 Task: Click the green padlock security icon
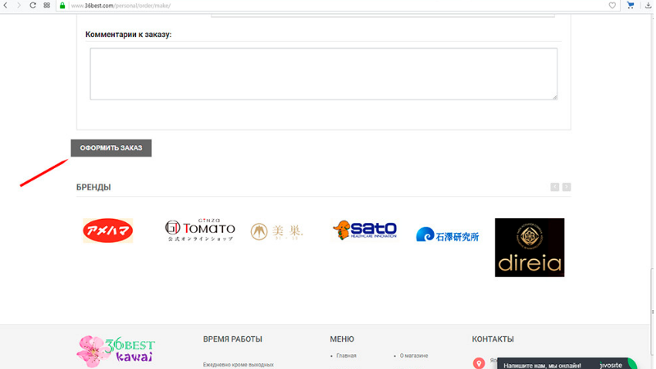click(62, 6)
